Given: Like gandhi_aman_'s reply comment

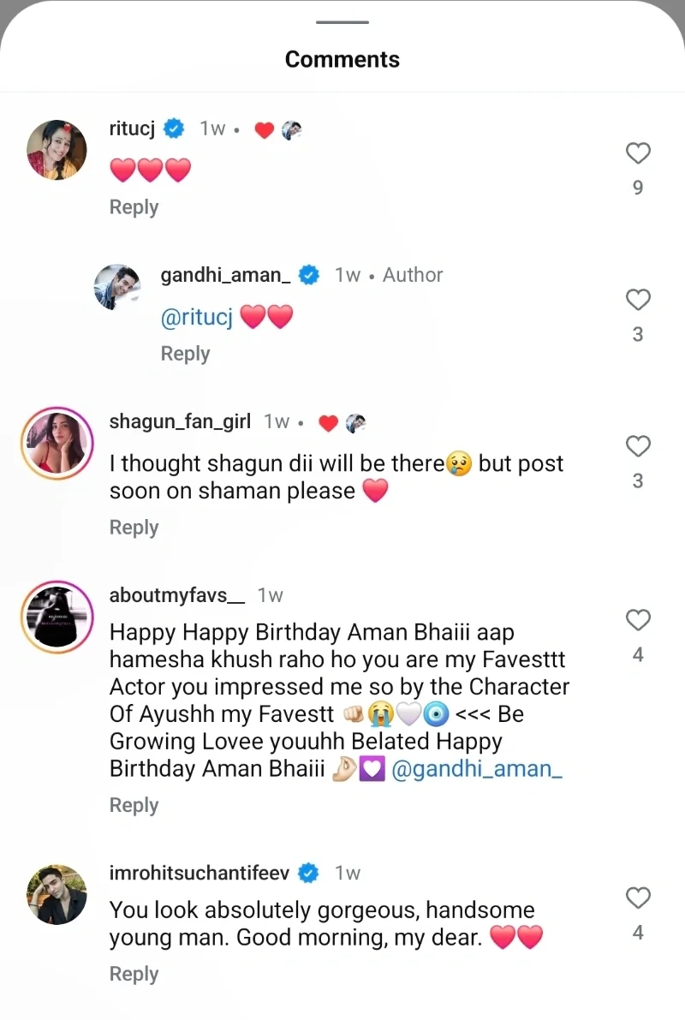Looking at the screenshot, I should pos(638,301).
